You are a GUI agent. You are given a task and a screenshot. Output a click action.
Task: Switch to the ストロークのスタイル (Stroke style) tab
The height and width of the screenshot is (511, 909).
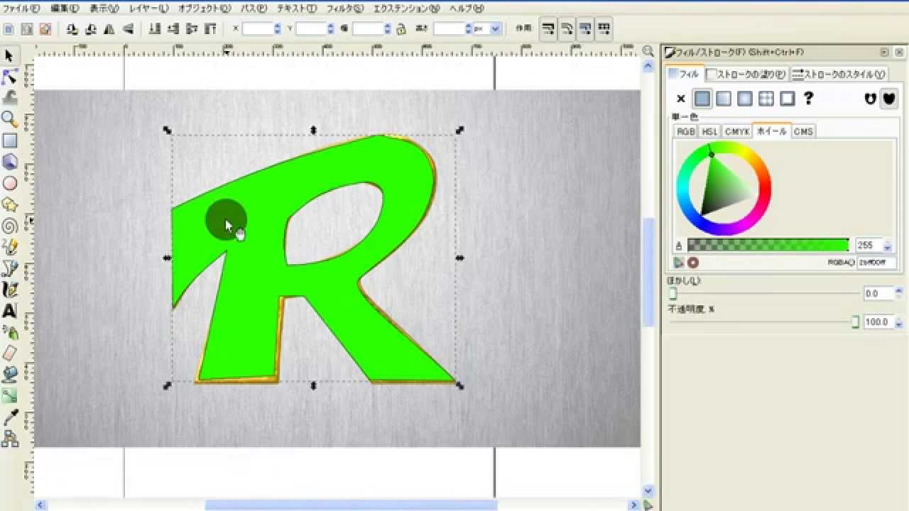pyautogui.click(x=839, y=74)
